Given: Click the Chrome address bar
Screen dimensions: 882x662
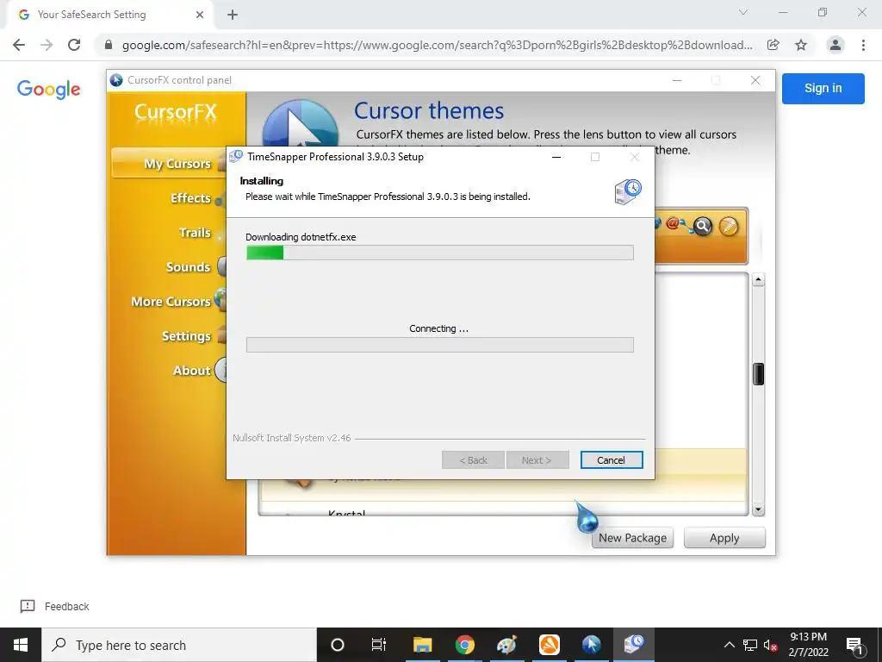Looking at the screenshot, I should click(437, 45).
